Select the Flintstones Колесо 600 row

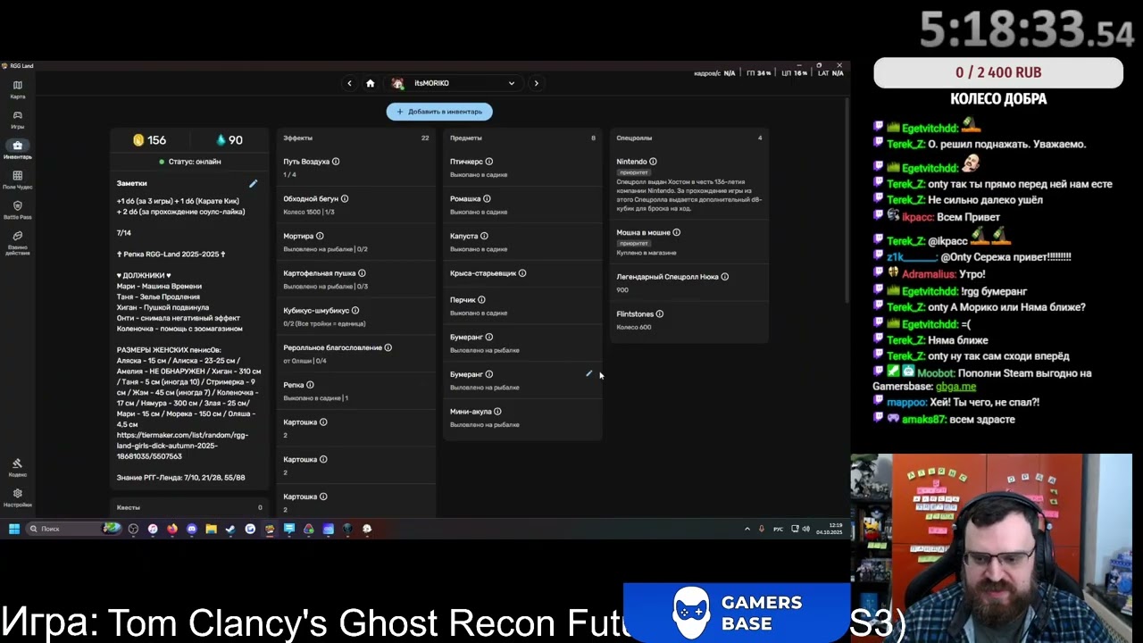point(689,320)
